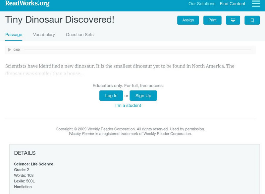The width and height of the screenshot is (265, 194).
Task: Open the hamburger menu
Action: [x=256, y=4]
